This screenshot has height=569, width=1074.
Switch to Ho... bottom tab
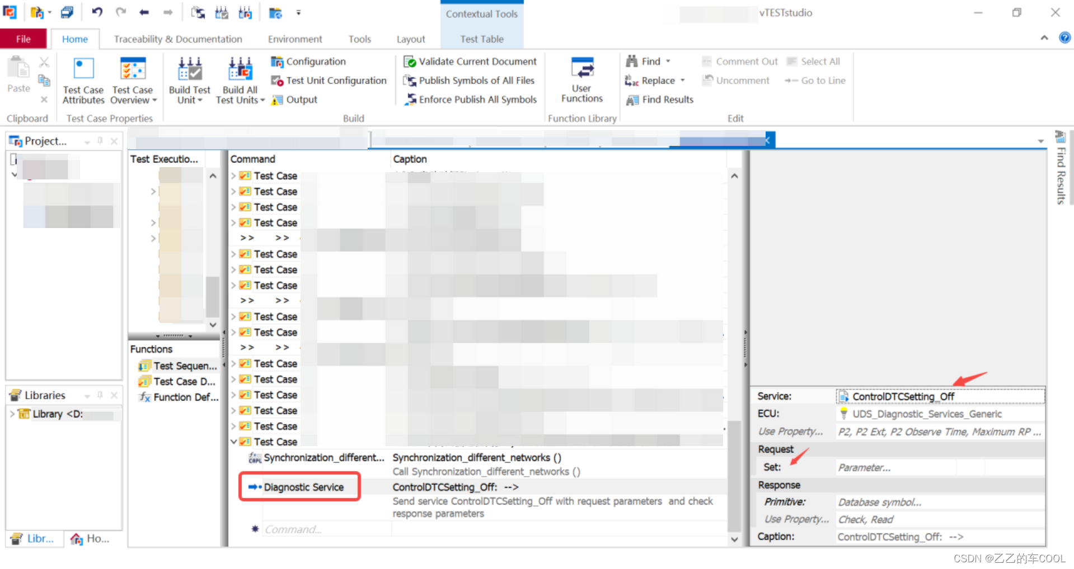pyautogui.click(x=90, y=539)
